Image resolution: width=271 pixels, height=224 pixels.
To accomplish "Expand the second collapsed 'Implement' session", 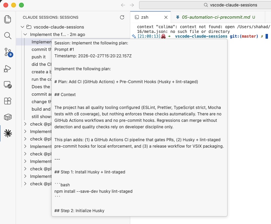I will coord(25,146).
